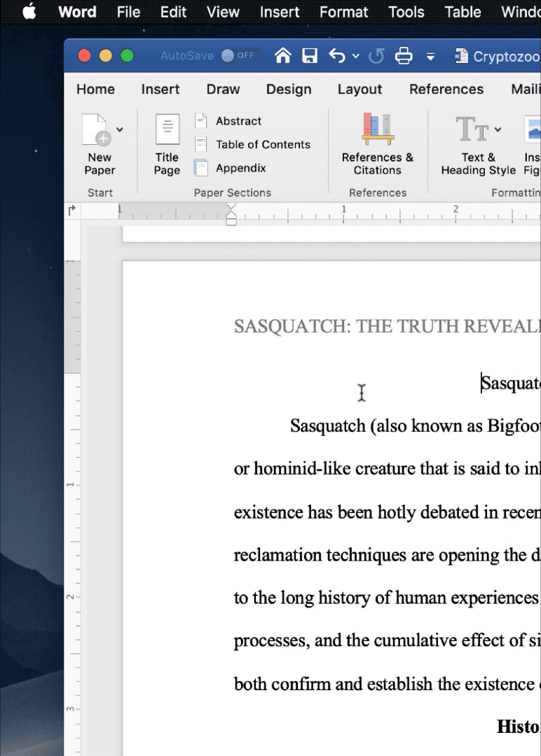Screen dimensions: 541x756
Task: Open References & Citations
Action: 377,143
